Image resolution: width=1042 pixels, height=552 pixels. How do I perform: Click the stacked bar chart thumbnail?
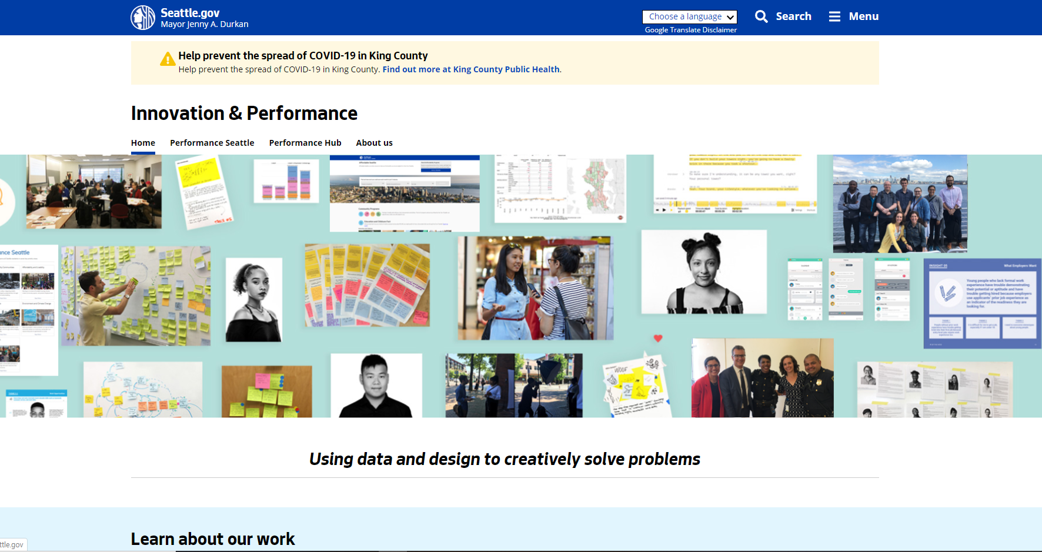[286, 181]
